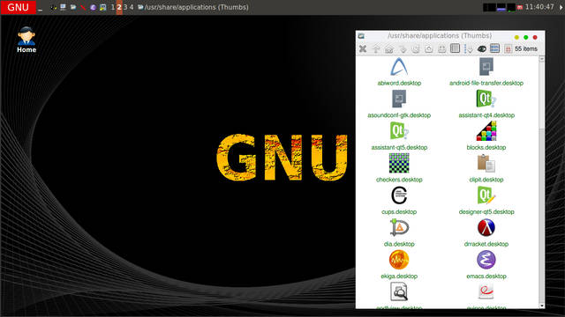Screen dimensions: 565x317
Task: Click the filer window vertical scrollbar thumb
Action: coord(541,94)
